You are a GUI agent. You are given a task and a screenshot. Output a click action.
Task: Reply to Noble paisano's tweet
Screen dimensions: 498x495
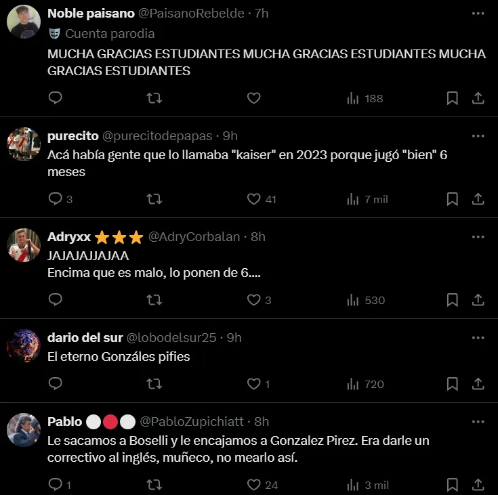[56, 98]
